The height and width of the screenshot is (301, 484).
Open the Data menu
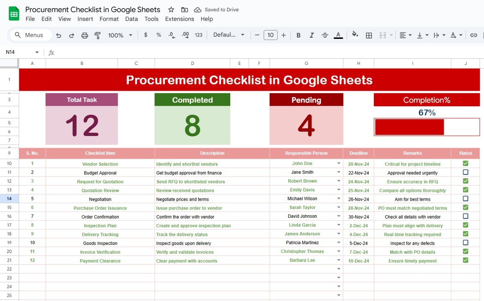[x=131, y=19]
